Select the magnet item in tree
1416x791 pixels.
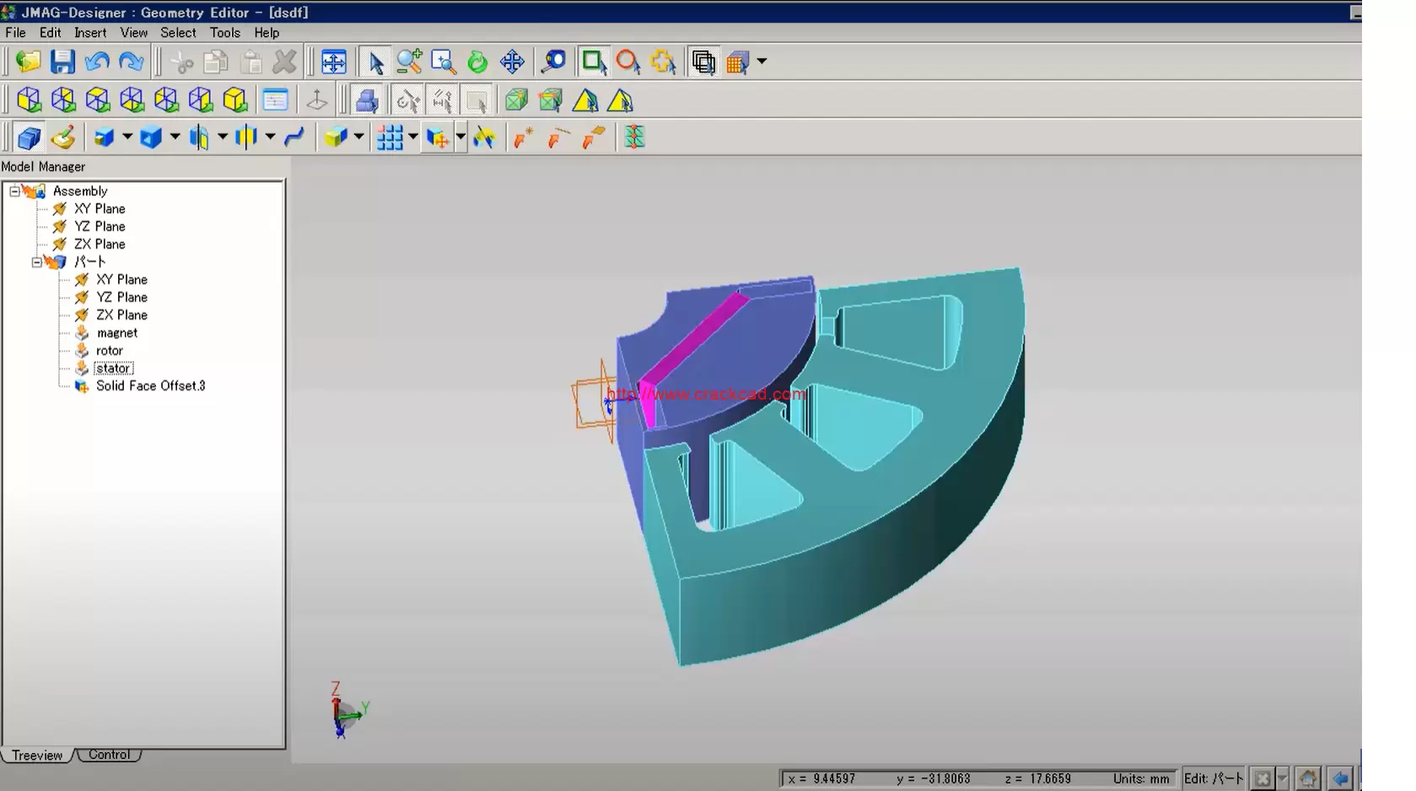tap(116, 333)
